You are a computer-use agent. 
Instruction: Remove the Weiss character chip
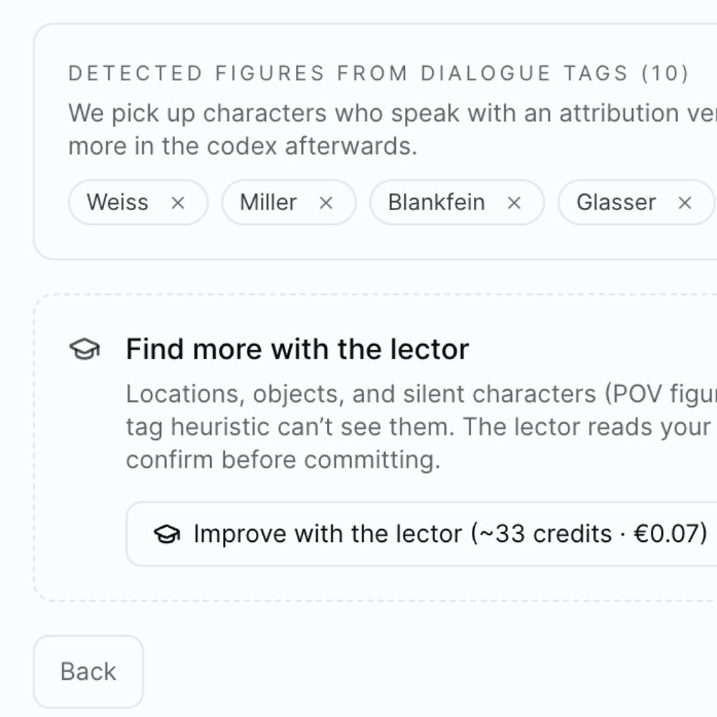178,203
